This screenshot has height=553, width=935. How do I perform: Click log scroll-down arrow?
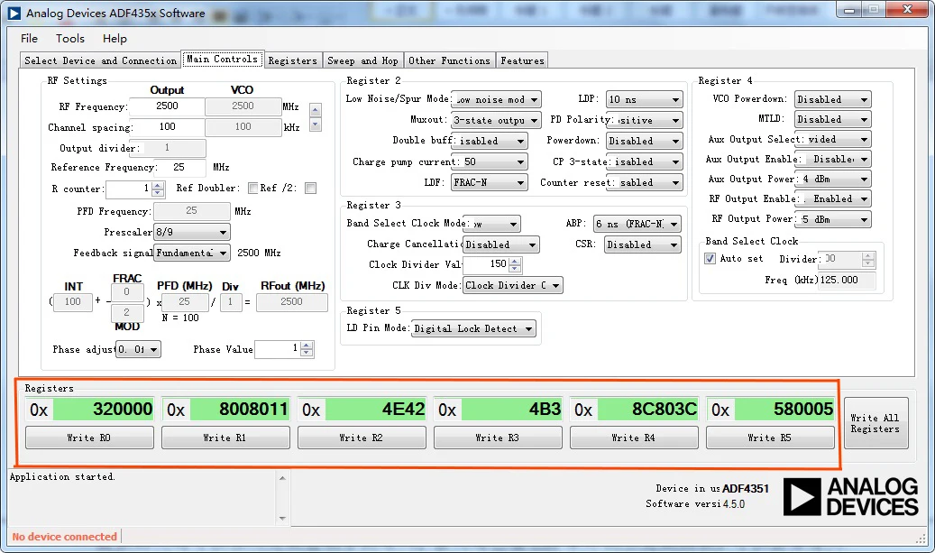[x=282, y=519]
